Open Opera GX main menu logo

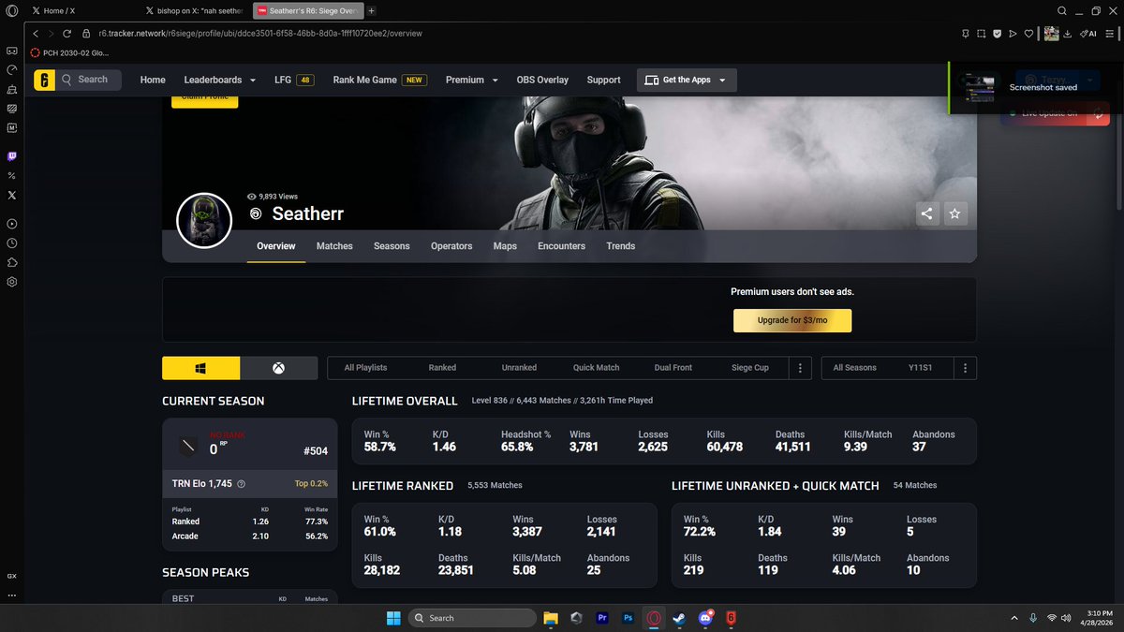11,10
